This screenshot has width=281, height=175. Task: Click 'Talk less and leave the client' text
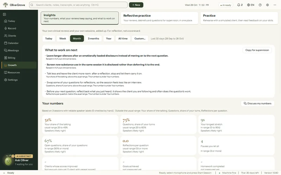pyautogui.click(x=94, y=73)
